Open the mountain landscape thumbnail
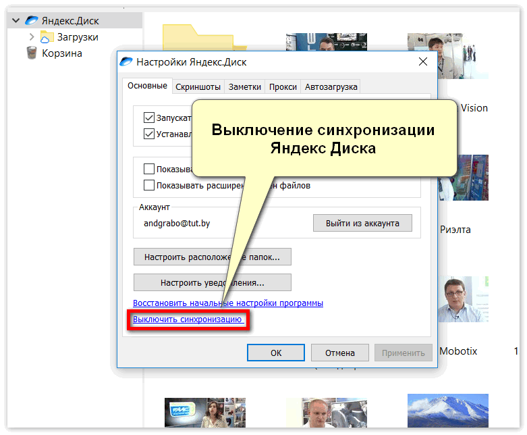Screen dimensions: 527x435 pyautogui.click(x=448, y=411)
